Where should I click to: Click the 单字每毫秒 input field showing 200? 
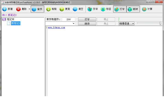(69, 19)
